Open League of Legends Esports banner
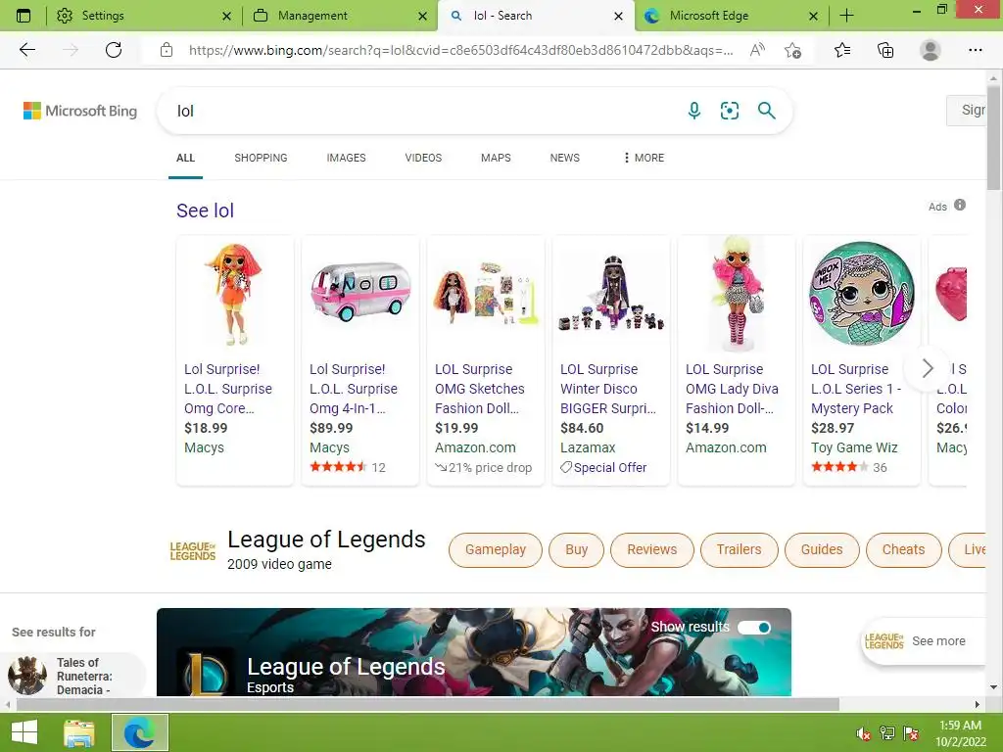1003x752 pixels. point(474,651)
